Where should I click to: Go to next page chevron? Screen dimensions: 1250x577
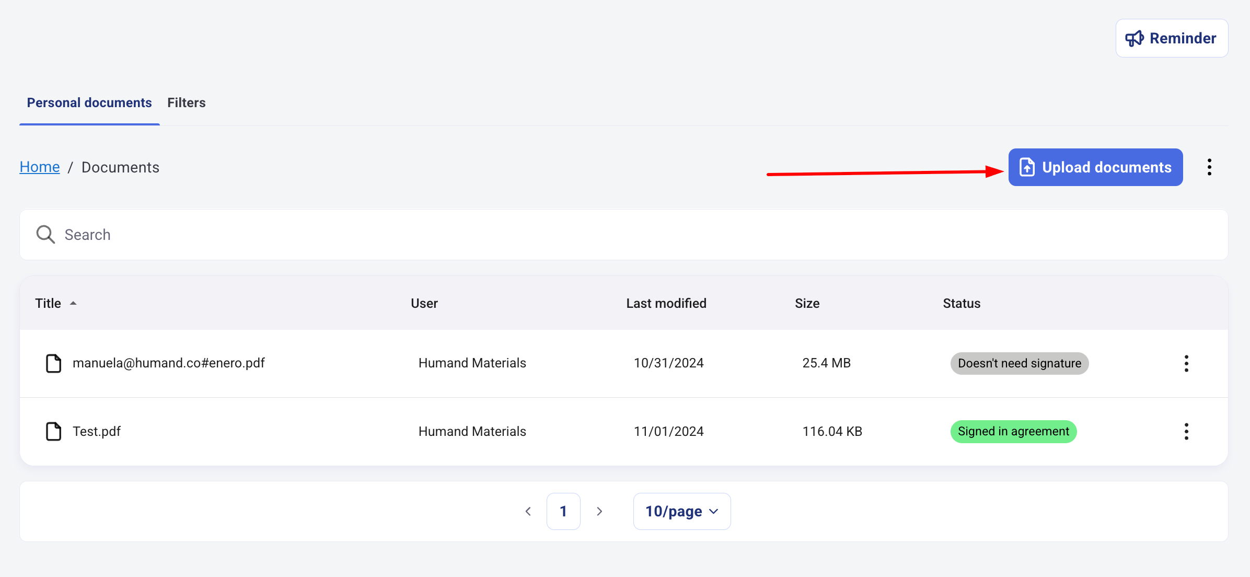tap(599, 511)
